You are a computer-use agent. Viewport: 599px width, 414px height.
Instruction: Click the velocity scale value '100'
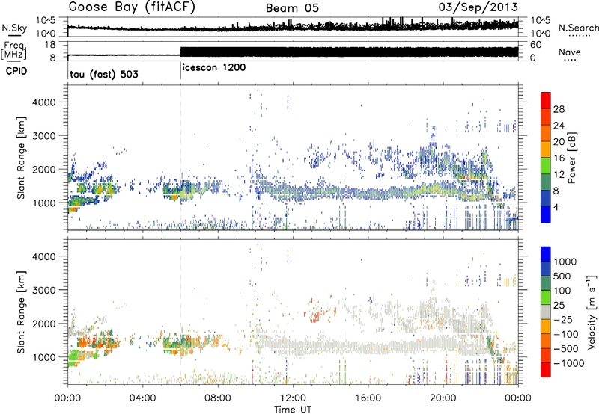tap(562, 291)
